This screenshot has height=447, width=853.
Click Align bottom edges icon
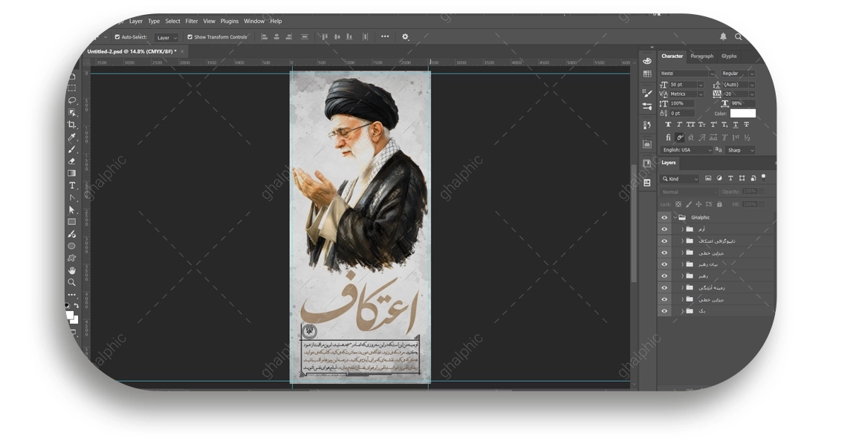tap(349, 37)
